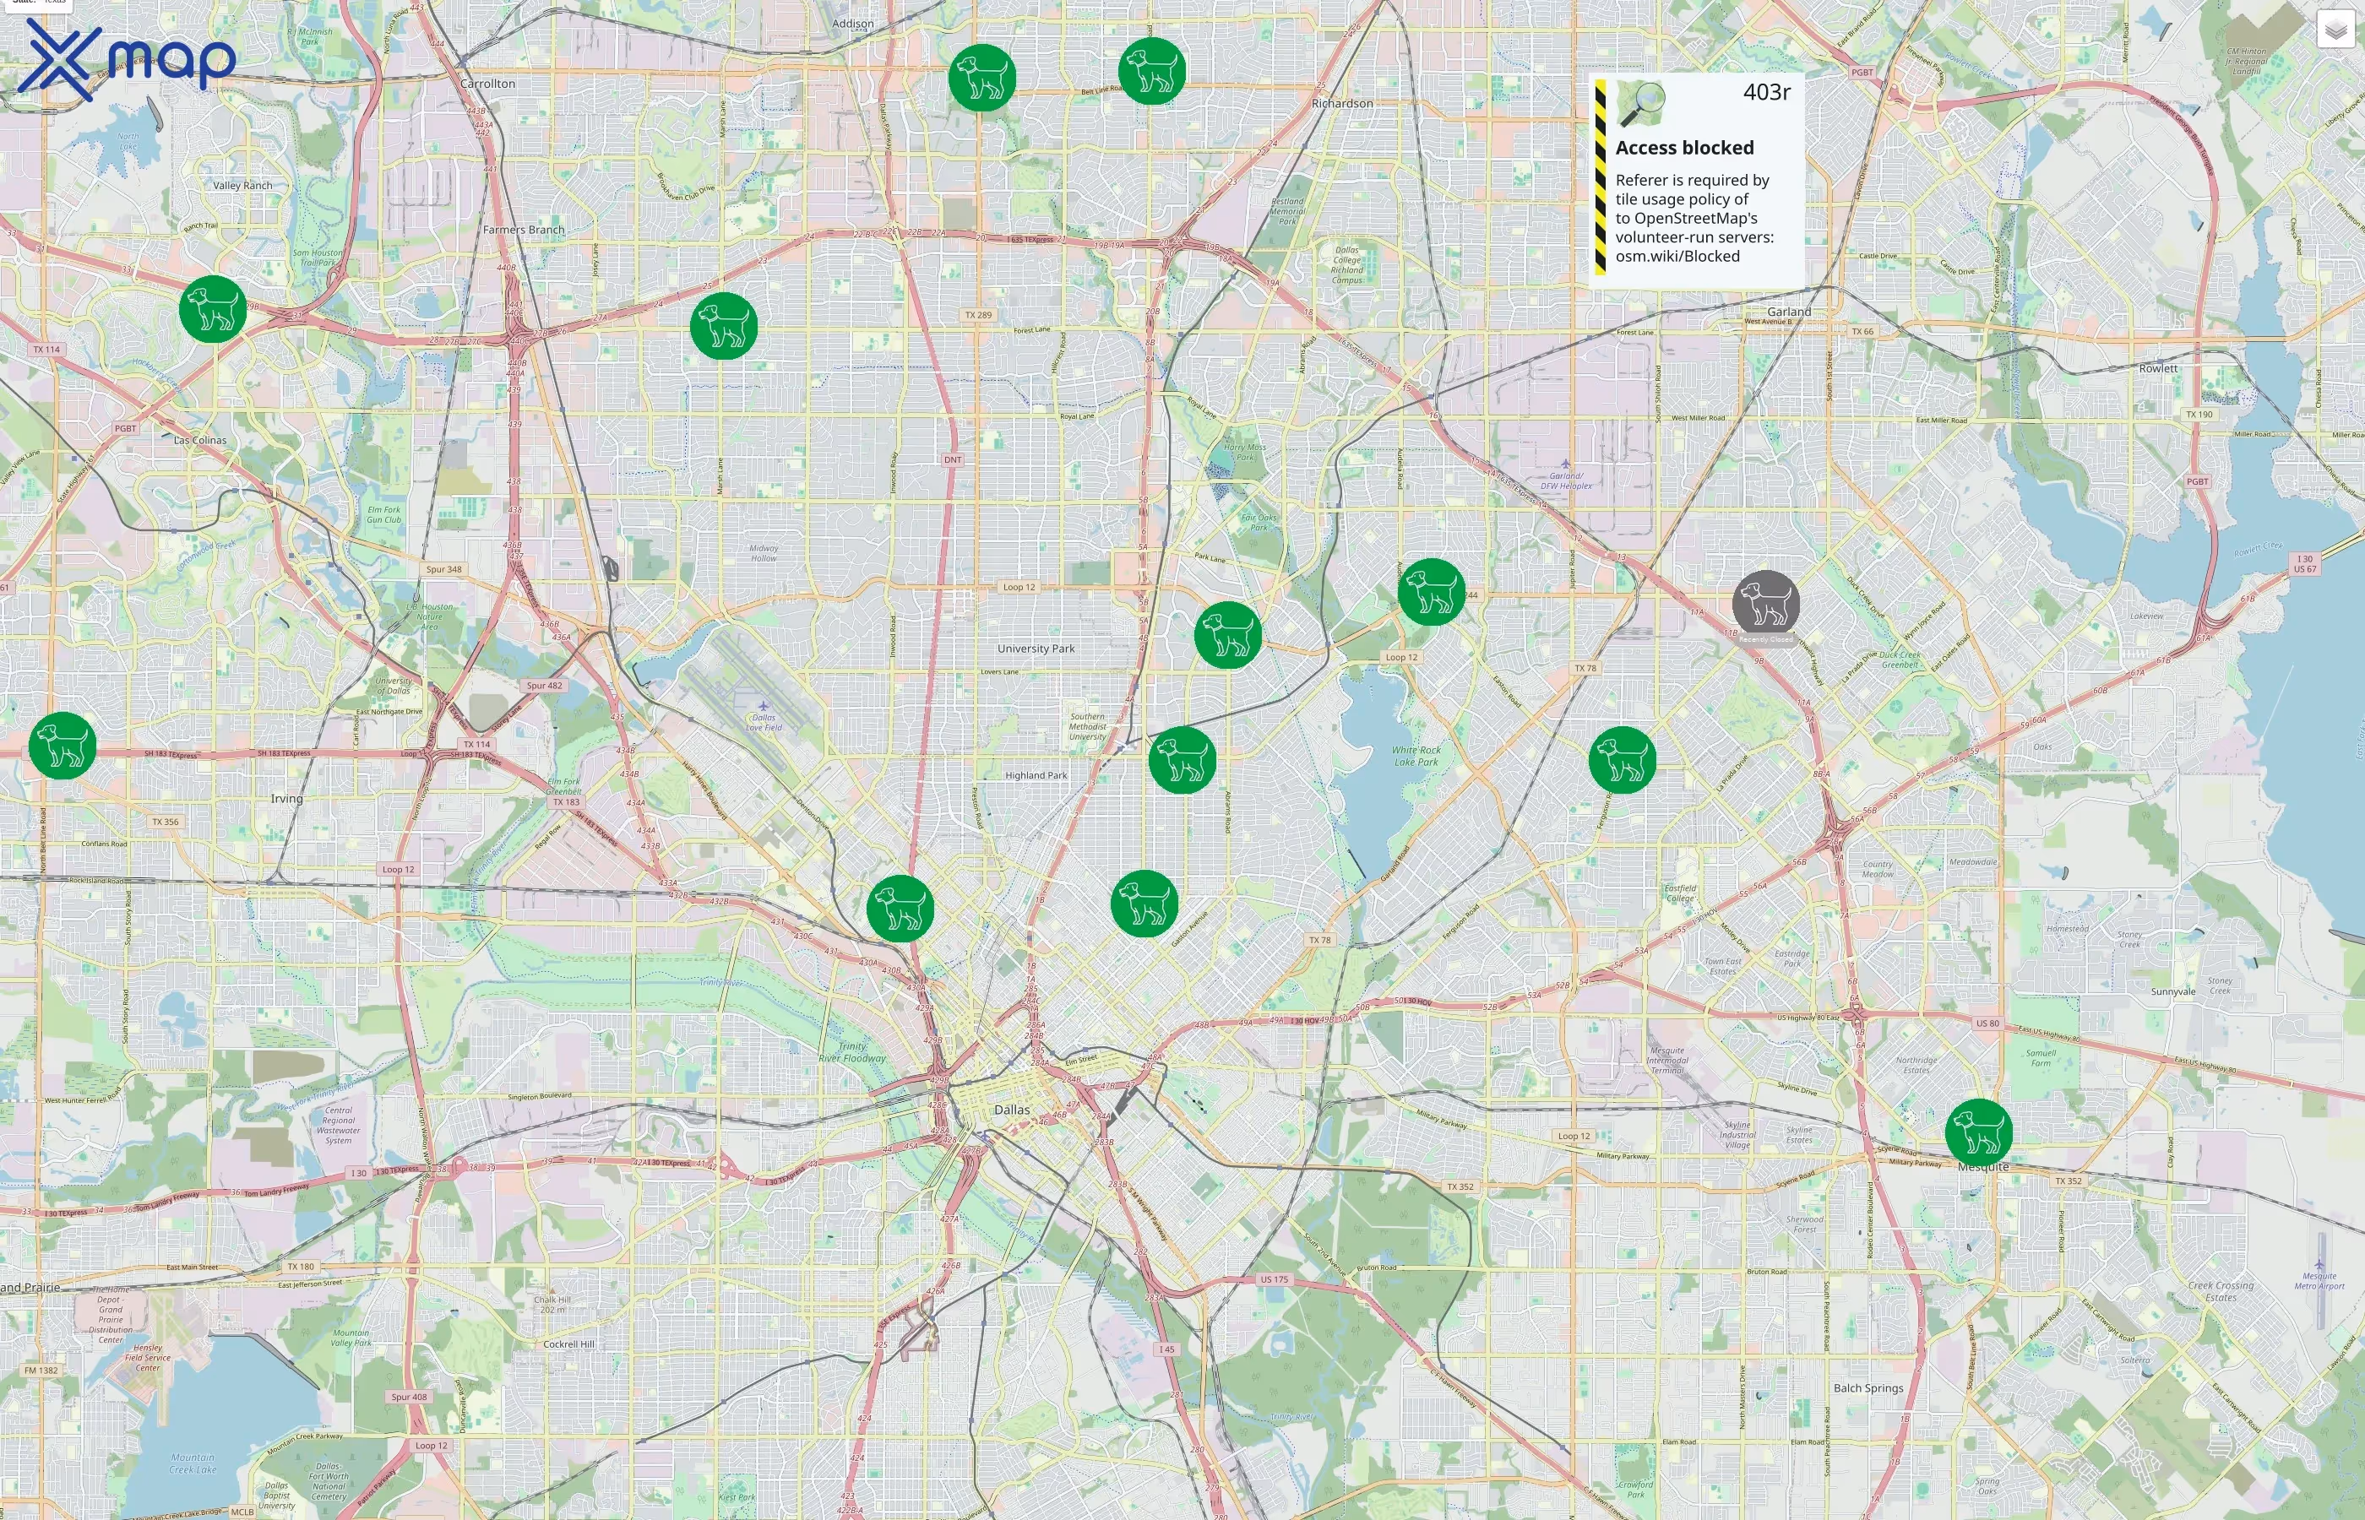The width and height of the screenshot is (2365, 1520).
Task: Select dog marker south of Dallas Love Field
Action: 900,908
